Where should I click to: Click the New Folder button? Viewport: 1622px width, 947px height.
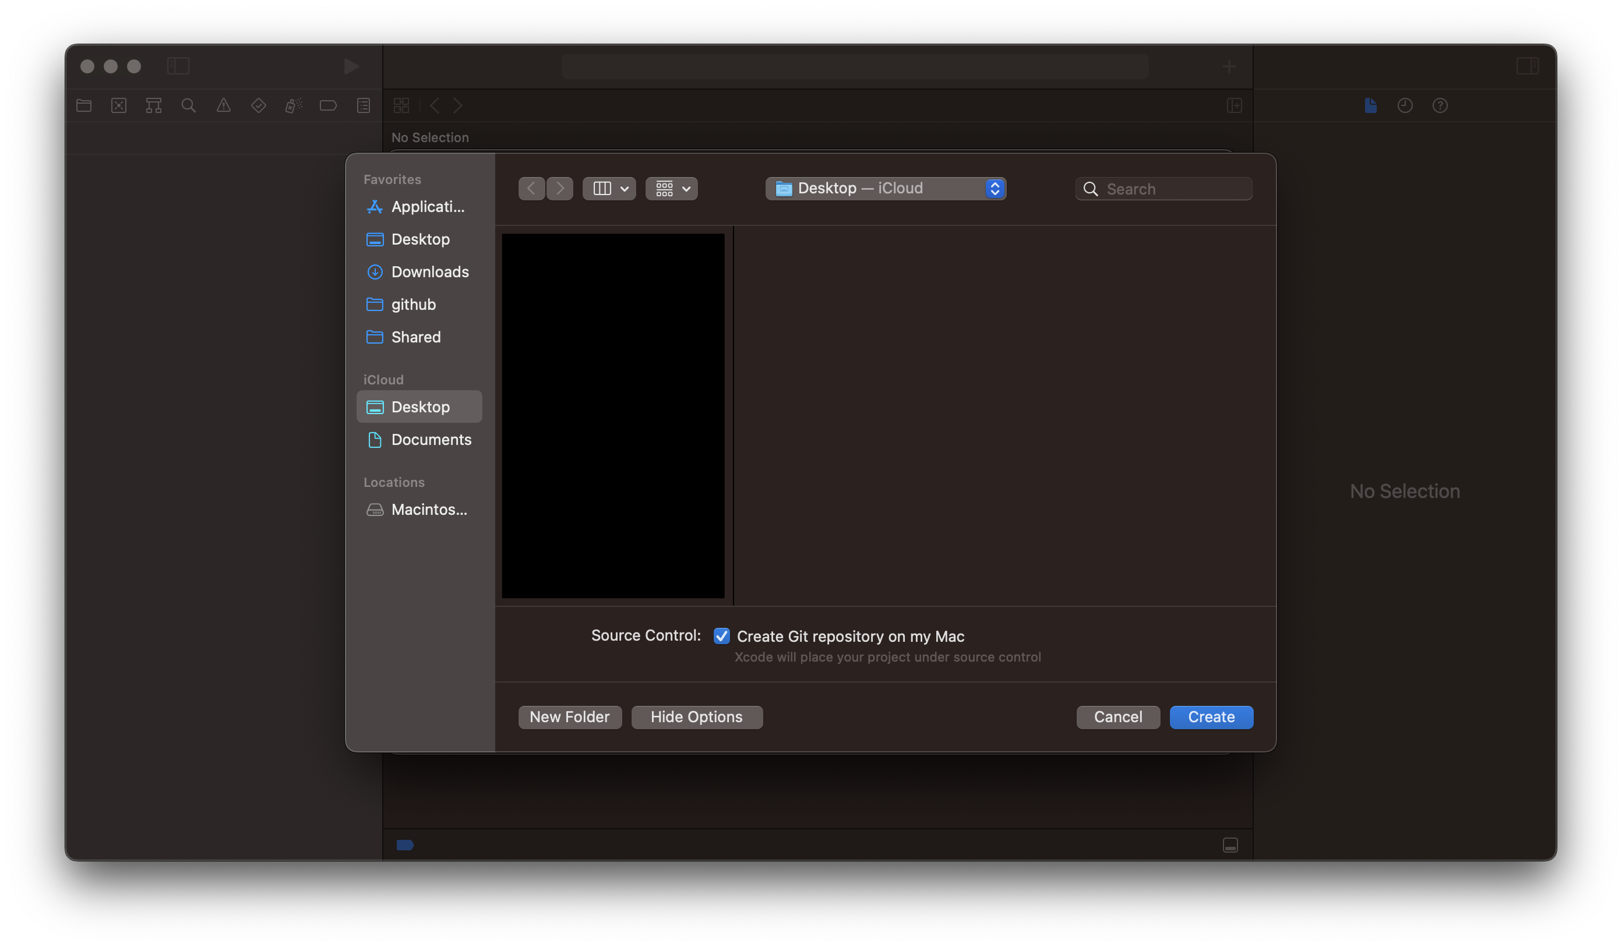[570, 717]
